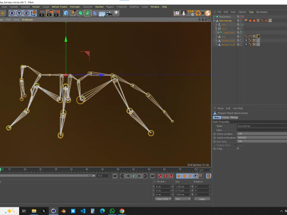The image size is (287, 215).
Task: Click the green array generator icon
Action: tap(87, 13)
